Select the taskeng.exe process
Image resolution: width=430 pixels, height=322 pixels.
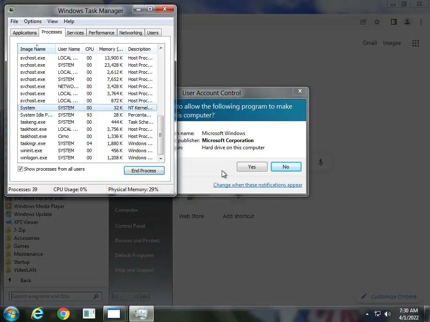(x=87, y=122)
